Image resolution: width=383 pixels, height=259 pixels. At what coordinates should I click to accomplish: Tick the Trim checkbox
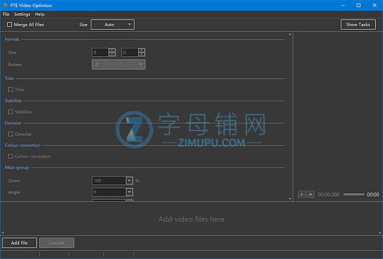[11, 90]
